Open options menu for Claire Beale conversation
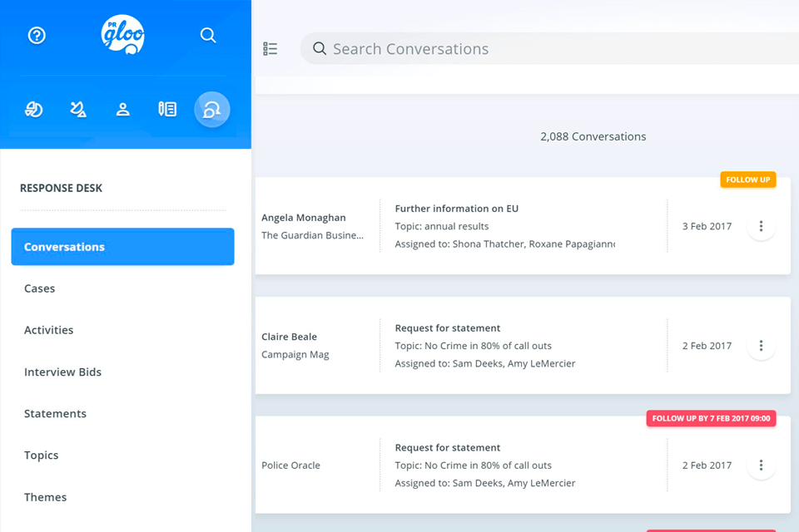 pos(761,346)
